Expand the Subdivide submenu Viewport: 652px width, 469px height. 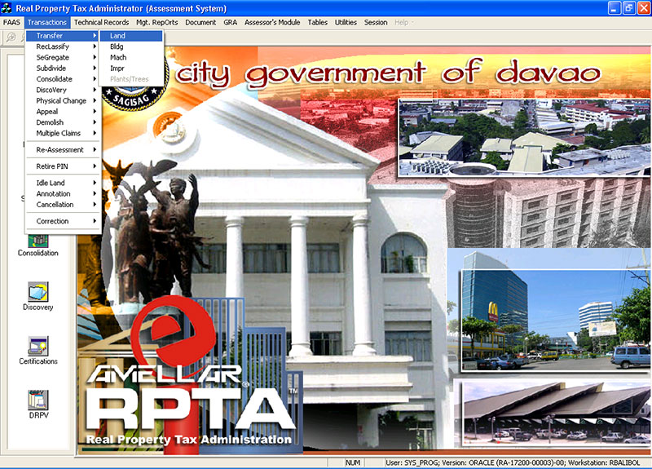63,69
